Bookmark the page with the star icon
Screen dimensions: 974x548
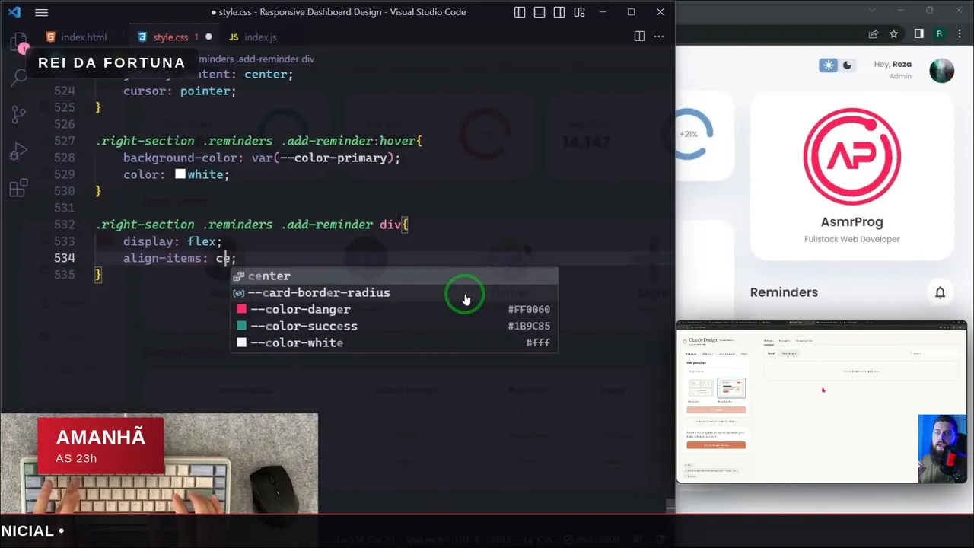894,34
